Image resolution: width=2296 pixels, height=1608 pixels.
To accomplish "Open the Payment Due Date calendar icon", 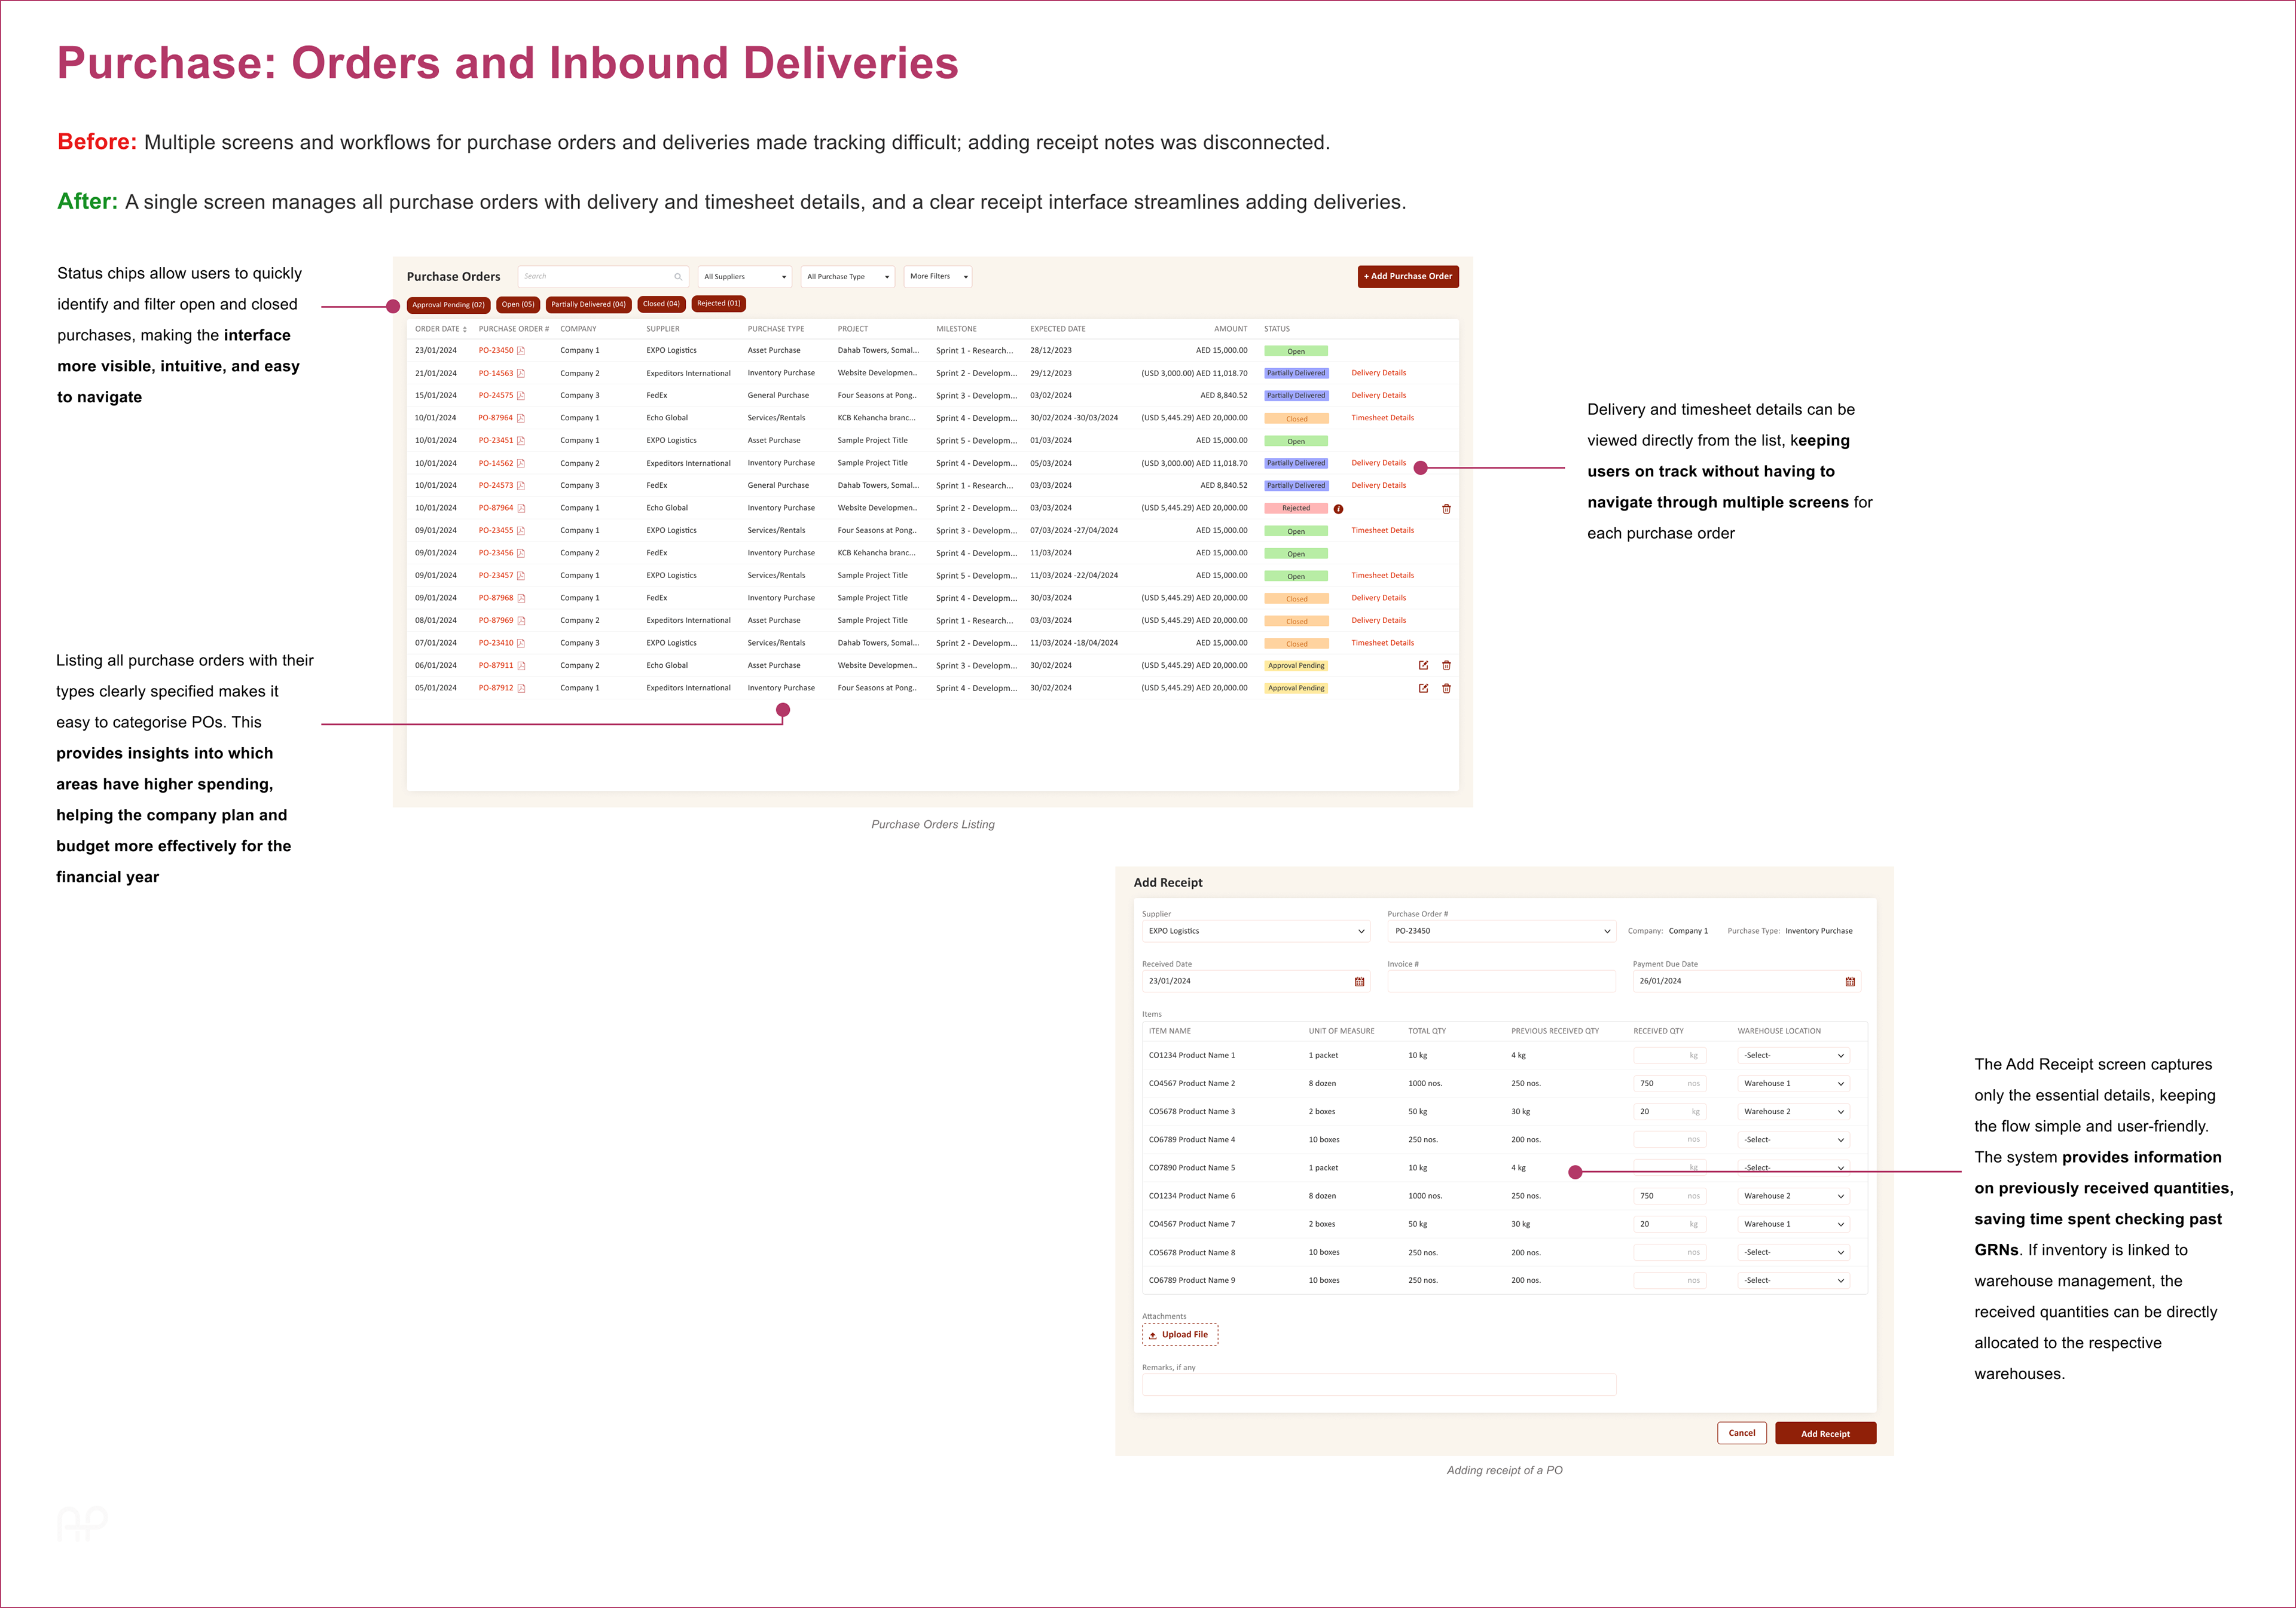I will [x=1850, y=982].
